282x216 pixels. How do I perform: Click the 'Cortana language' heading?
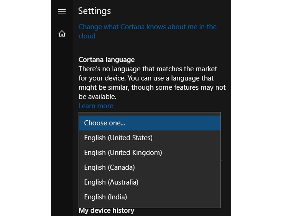click(106, 60)
